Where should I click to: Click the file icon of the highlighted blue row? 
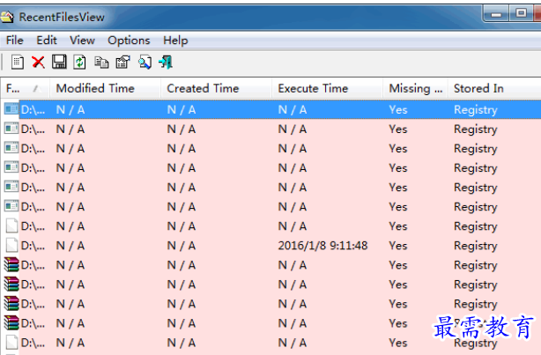[11, 109]
